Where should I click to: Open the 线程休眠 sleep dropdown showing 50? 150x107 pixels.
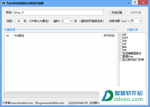[x=136, y=21]
